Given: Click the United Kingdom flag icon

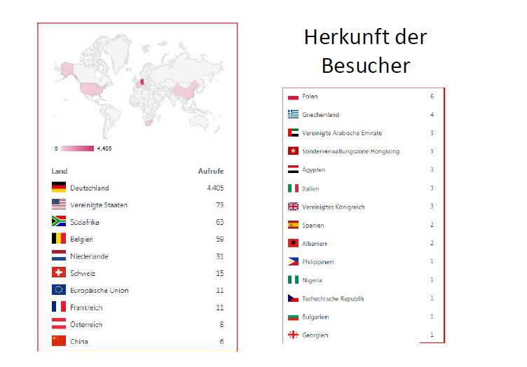Looking at the screenshot, I should [x=293, y=207].
